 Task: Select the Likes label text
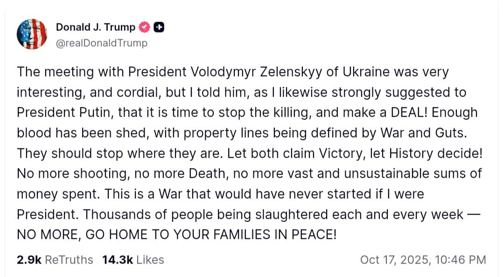[x=151, y=260]
